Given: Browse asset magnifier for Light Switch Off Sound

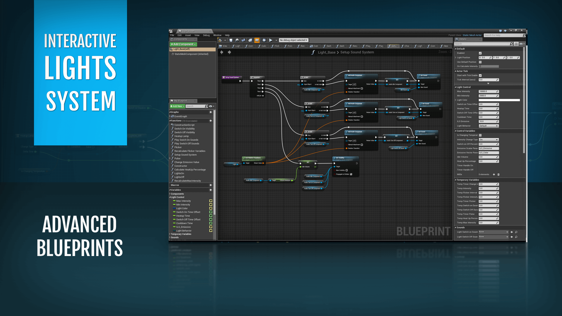Looking at the screenshot, I should (x=516, y=237).
